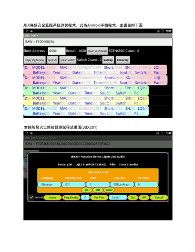The height and width of the screenshot is (252, 195).
Task: Click the 'Loc Num' column label
Action: click(x=143, y=178)
